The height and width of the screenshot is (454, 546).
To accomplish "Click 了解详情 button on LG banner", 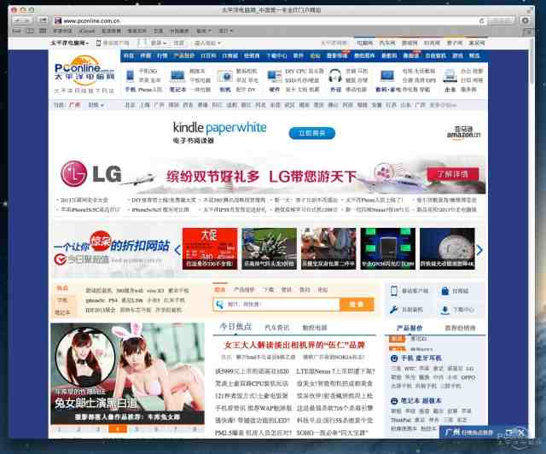I will [x=453, y=174].
